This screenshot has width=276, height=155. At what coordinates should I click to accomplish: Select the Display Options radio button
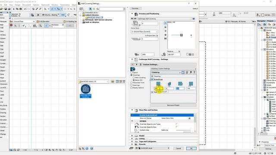click(131, 87)
